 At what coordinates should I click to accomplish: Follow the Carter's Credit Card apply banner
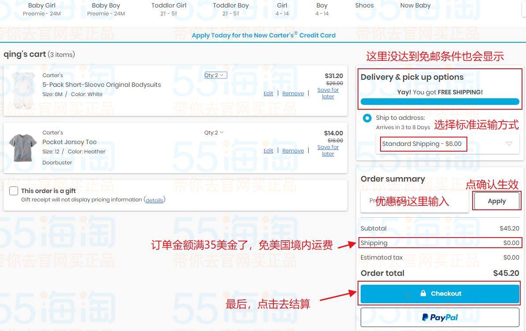pos(264,35)
